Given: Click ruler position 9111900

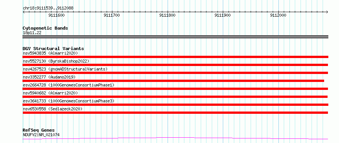Looking at the screenshot, I should click(x=223, y=15).
